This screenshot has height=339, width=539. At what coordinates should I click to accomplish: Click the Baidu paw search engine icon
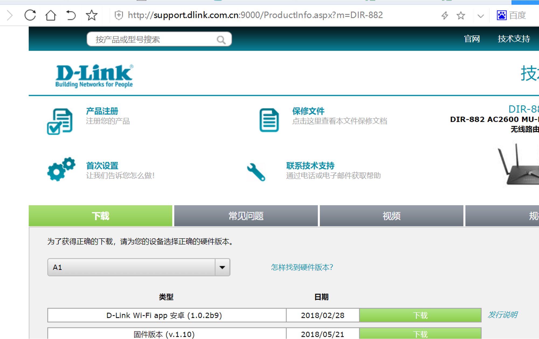pos(502,15)
